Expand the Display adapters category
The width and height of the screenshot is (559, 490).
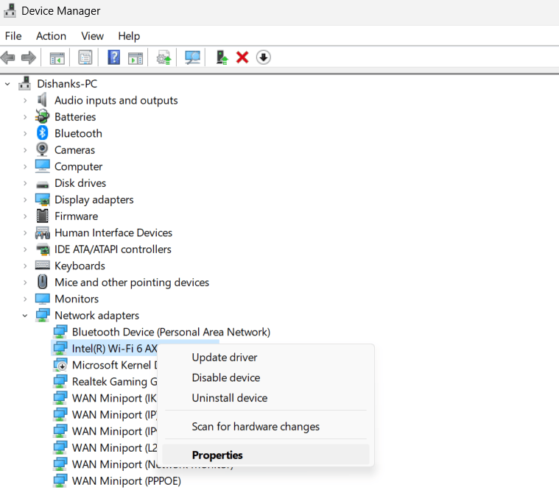25,199
